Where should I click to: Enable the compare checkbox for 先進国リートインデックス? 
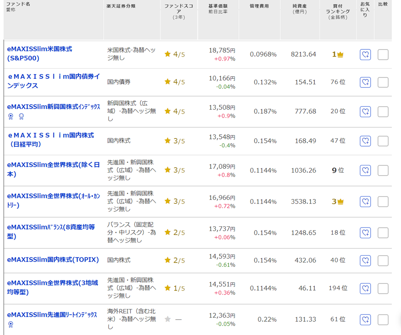point(383,320)
